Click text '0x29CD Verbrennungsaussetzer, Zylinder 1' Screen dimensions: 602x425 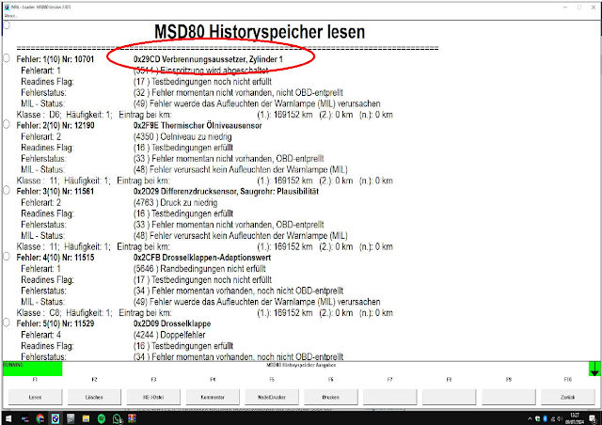click(208, 59)
